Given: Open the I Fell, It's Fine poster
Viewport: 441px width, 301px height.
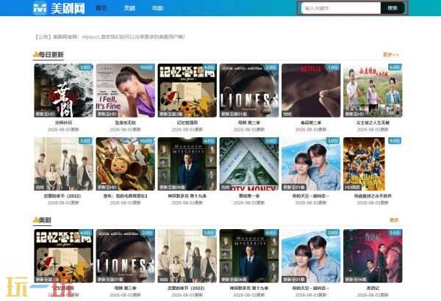Looking at the screenshot, I should coord(126,90).
